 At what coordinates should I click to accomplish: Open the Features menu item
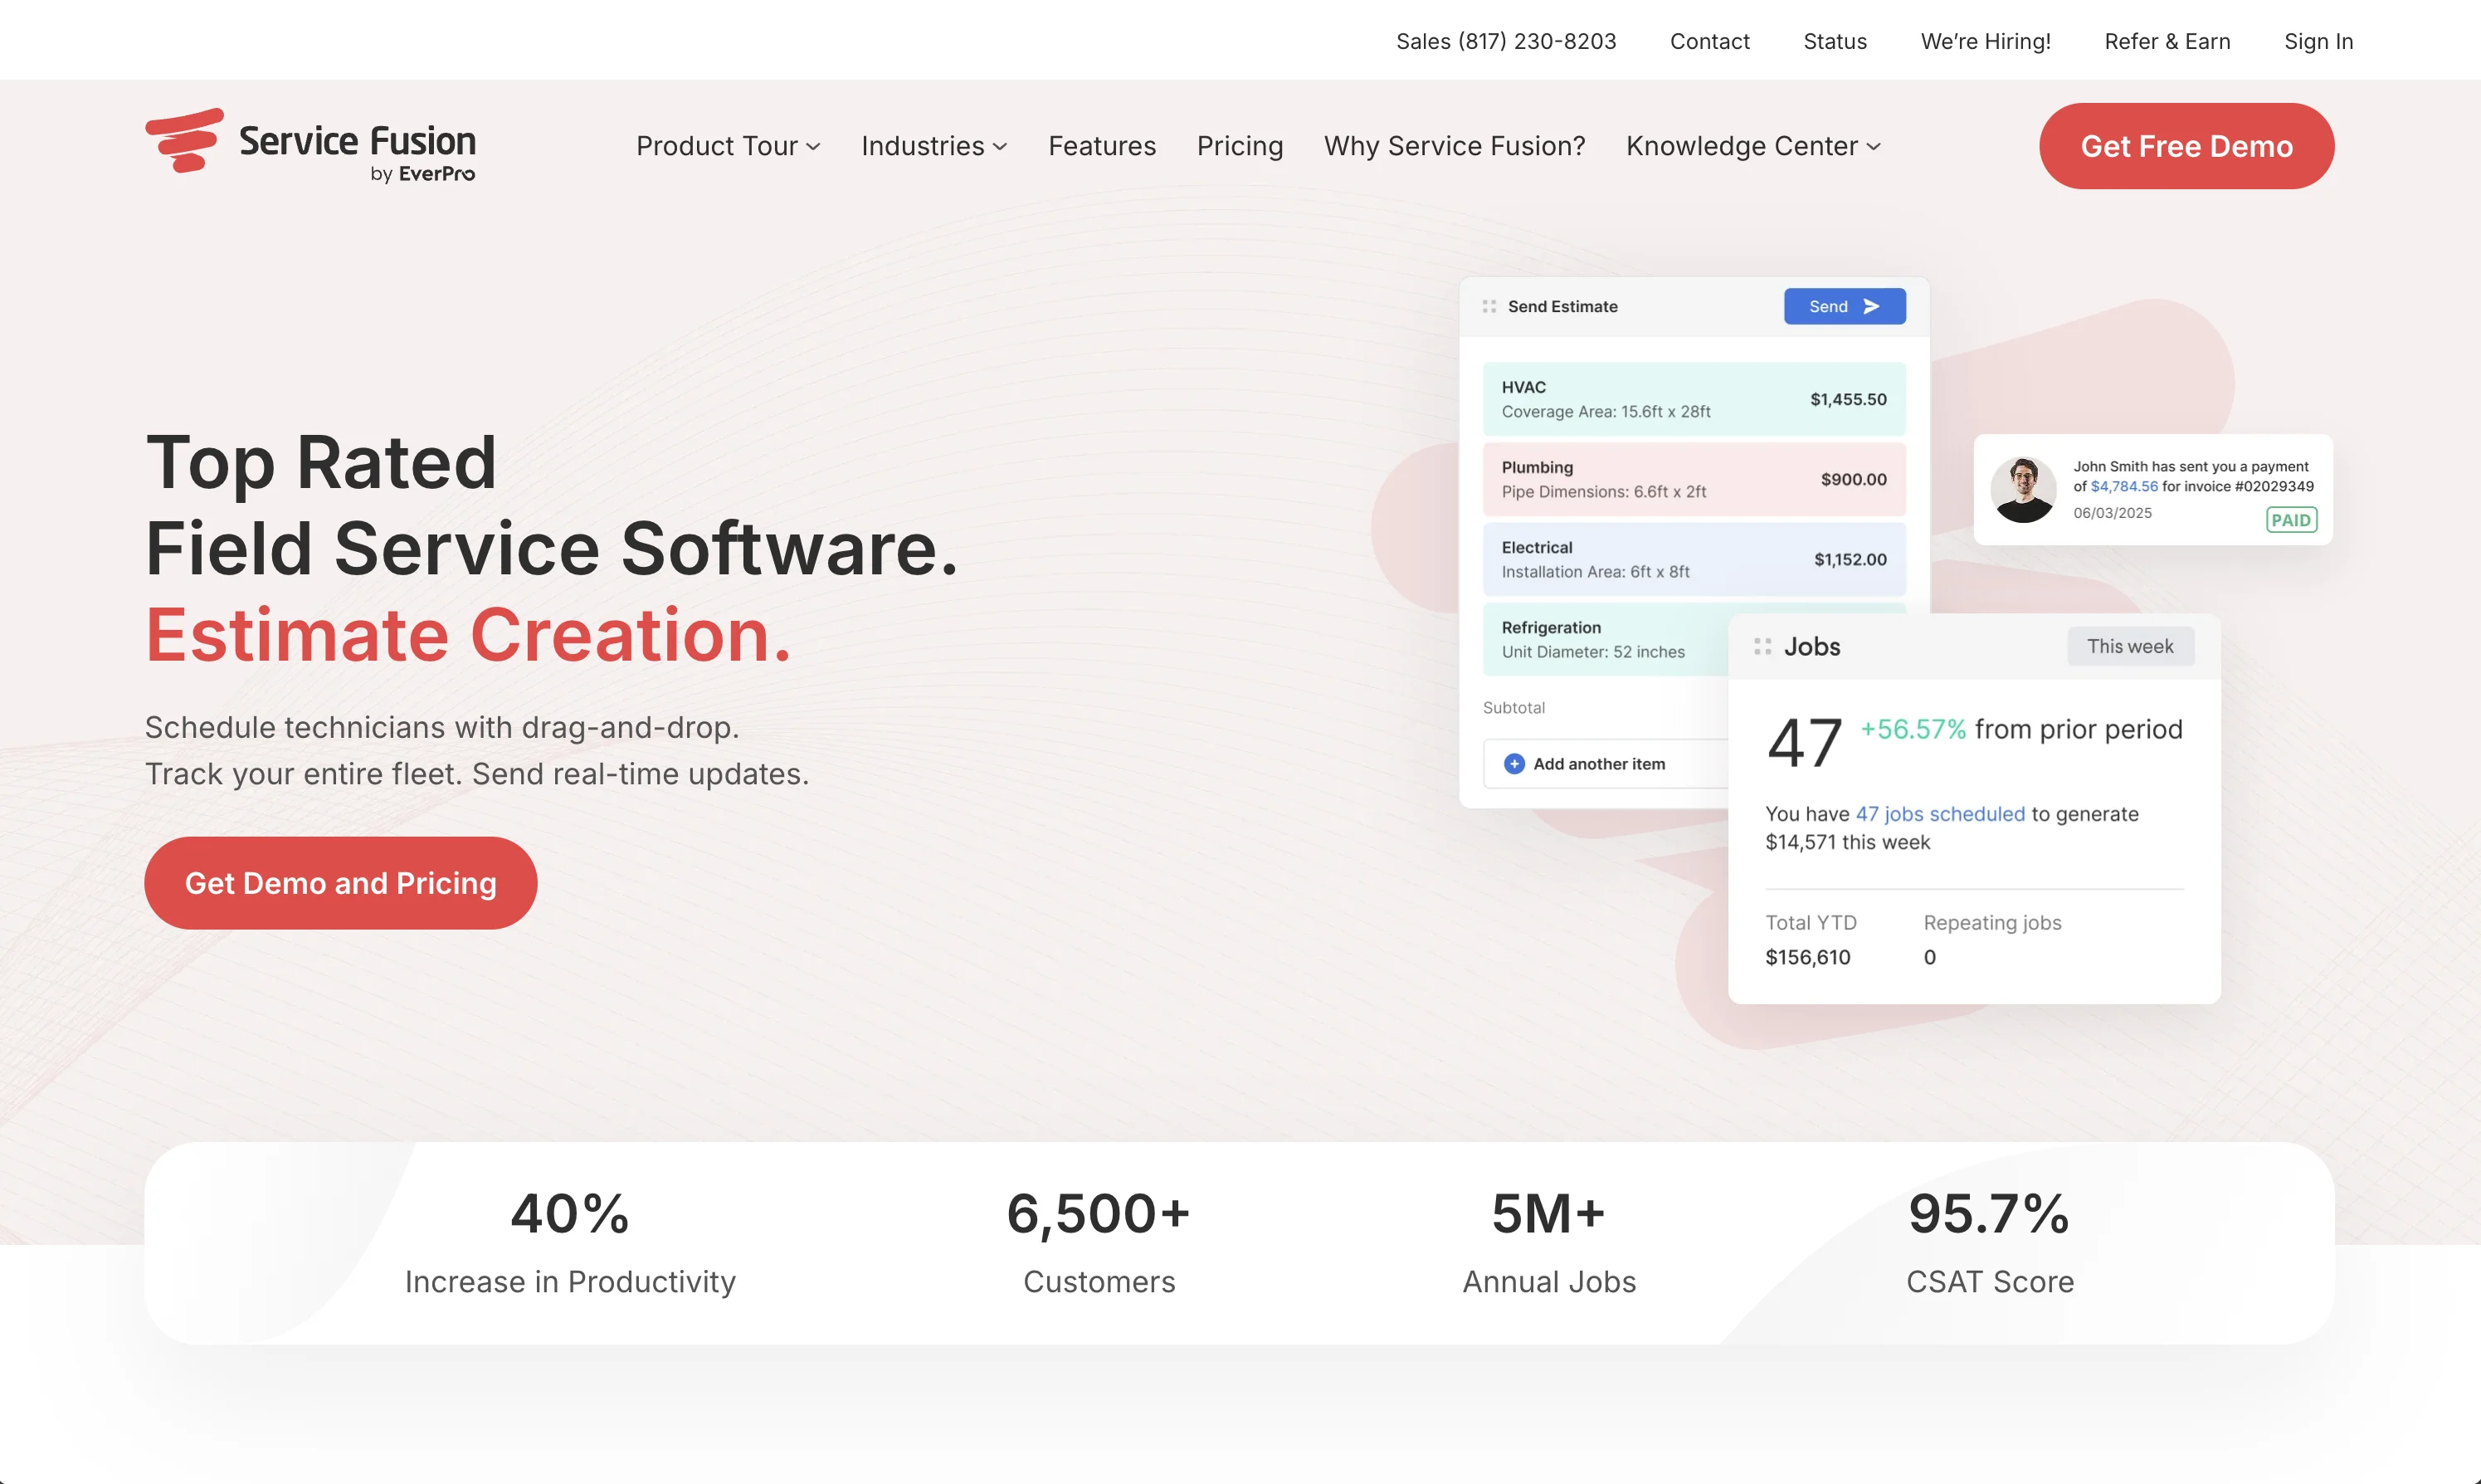coord(1102,146)
